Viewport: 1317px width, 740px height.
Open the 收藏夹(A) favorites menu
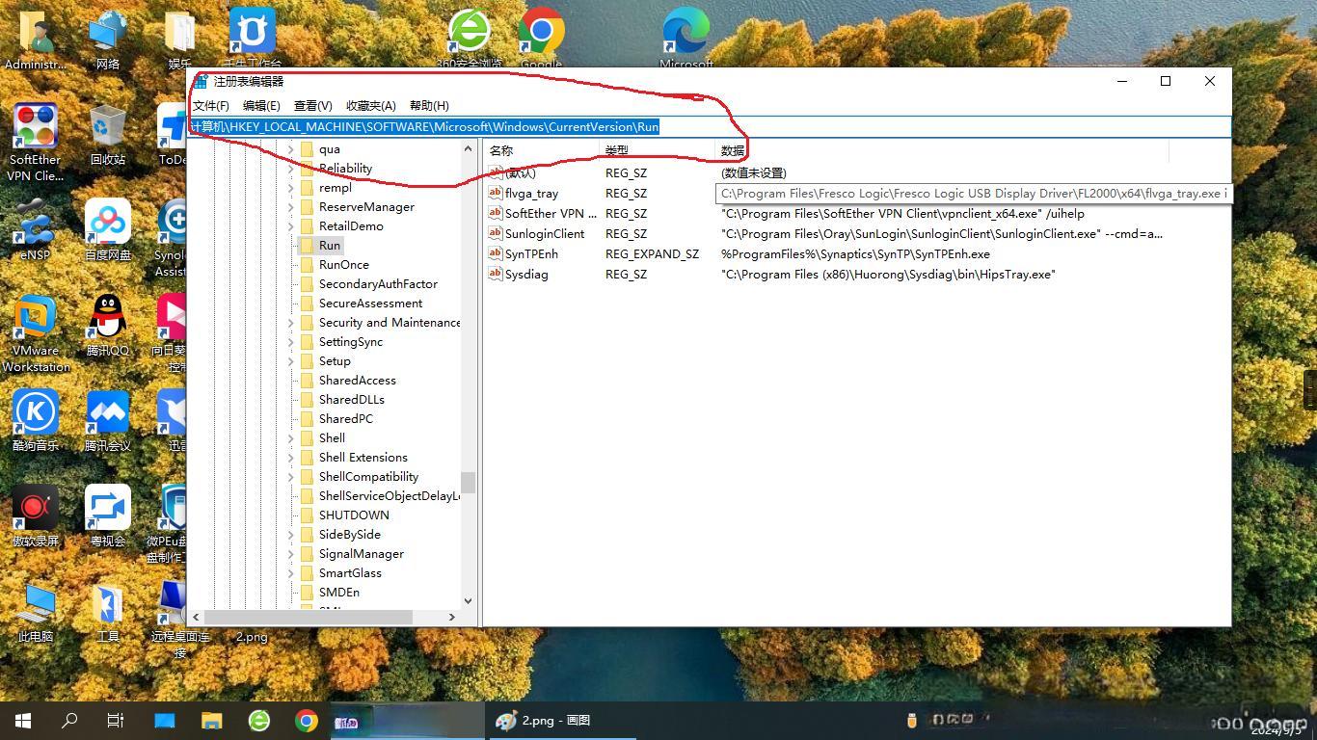point(371,106)
